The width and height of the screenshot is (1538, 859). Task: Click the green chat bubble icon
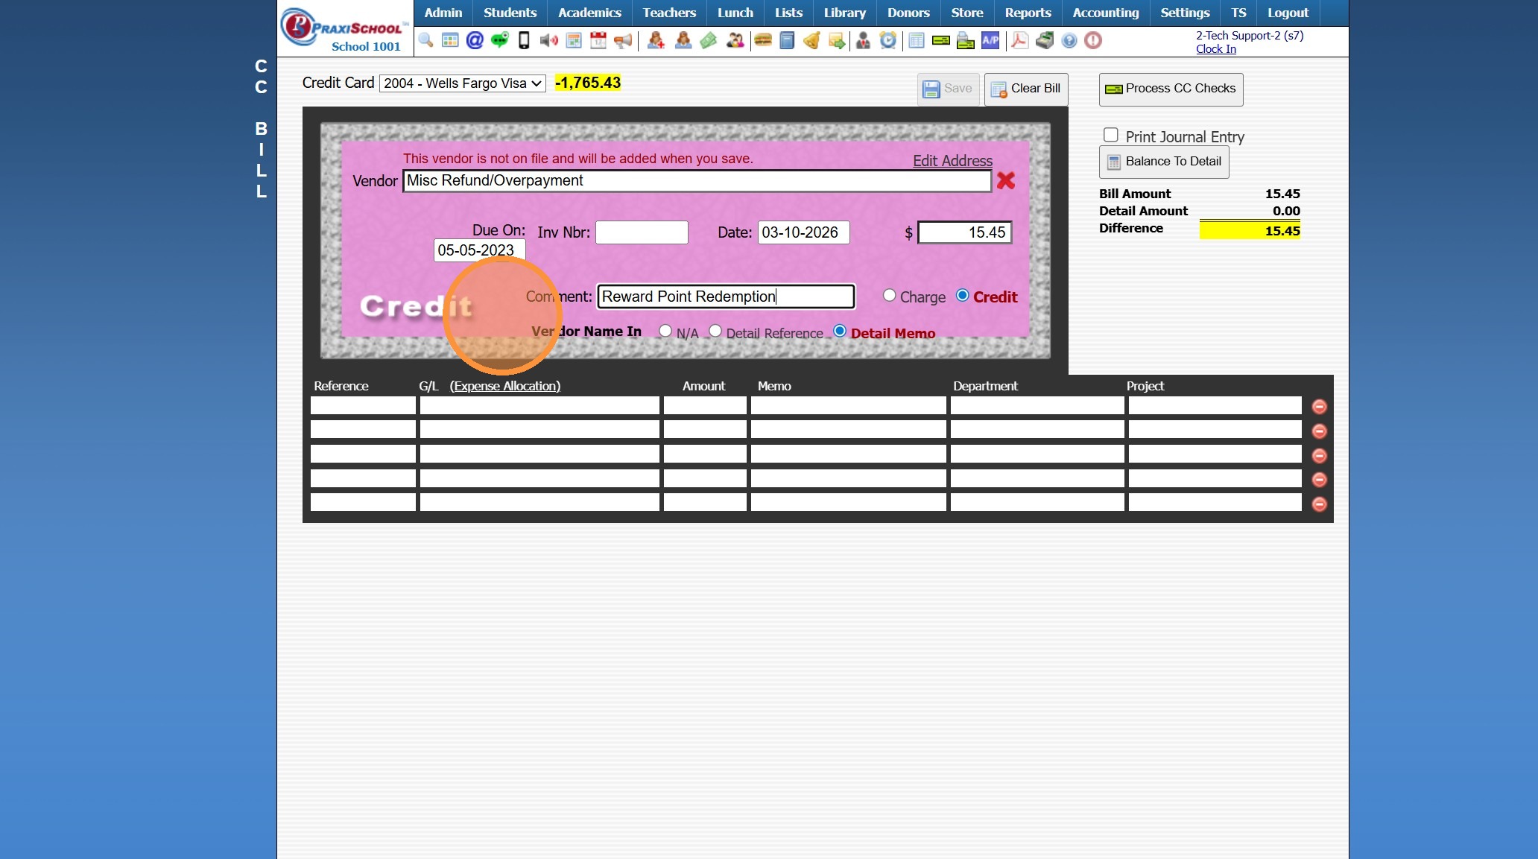pos(499,40)
